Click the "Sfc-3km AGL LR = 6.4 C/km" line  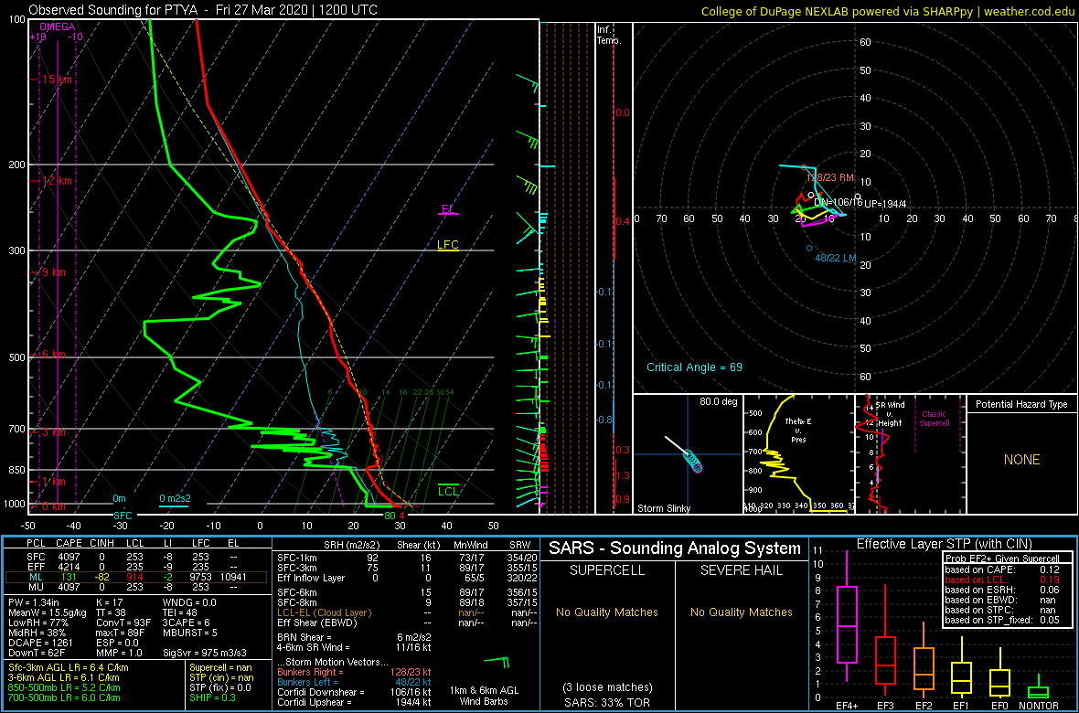coord(69,667)
